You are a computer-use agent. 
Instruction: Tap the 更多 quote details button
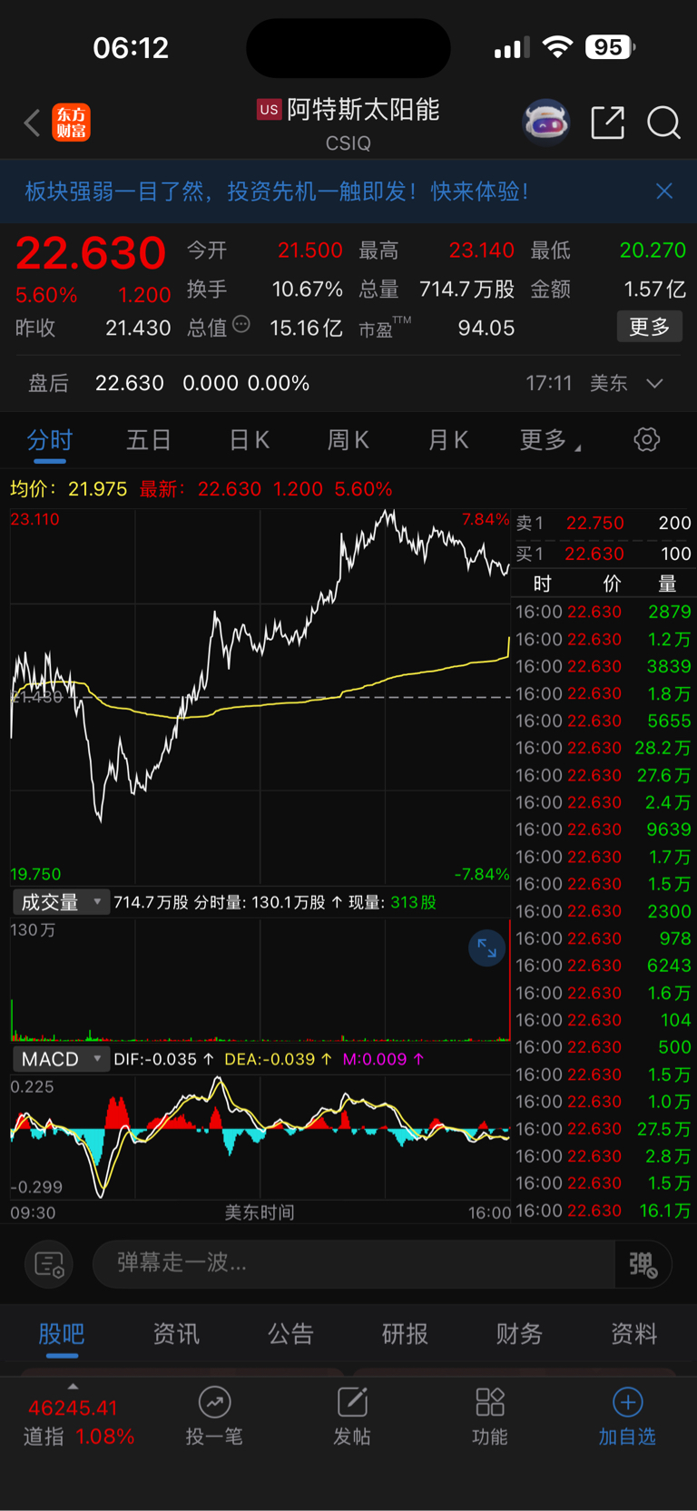pos(650,327)
